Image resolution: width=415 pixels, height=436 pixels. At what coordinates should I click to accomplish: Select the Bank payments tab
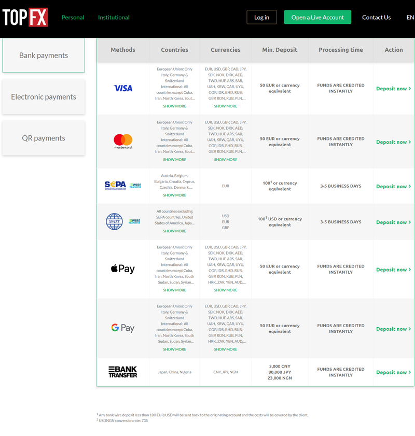point(44,55)
